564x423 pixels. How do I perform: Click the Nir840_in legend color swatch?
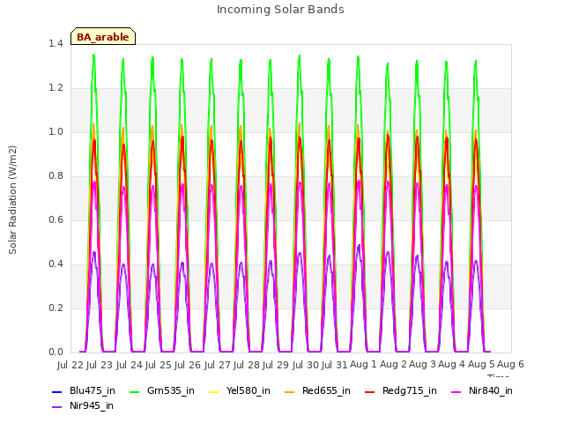point(456,391)
